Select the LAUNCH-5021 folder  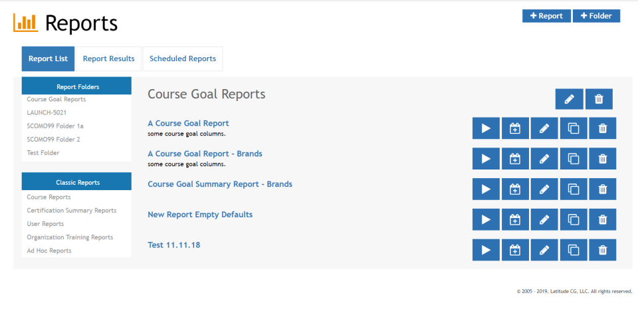point(47,112)
